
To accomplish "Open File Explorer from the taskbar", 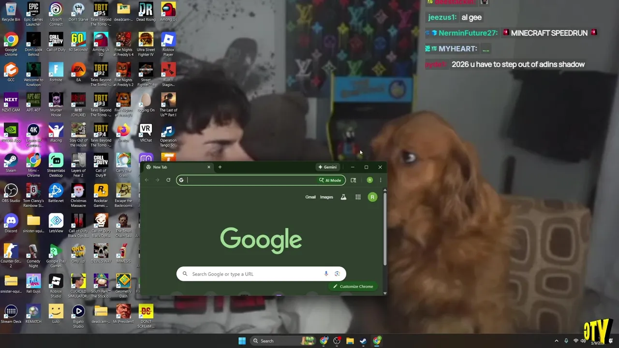I will (x=350, y=341).
